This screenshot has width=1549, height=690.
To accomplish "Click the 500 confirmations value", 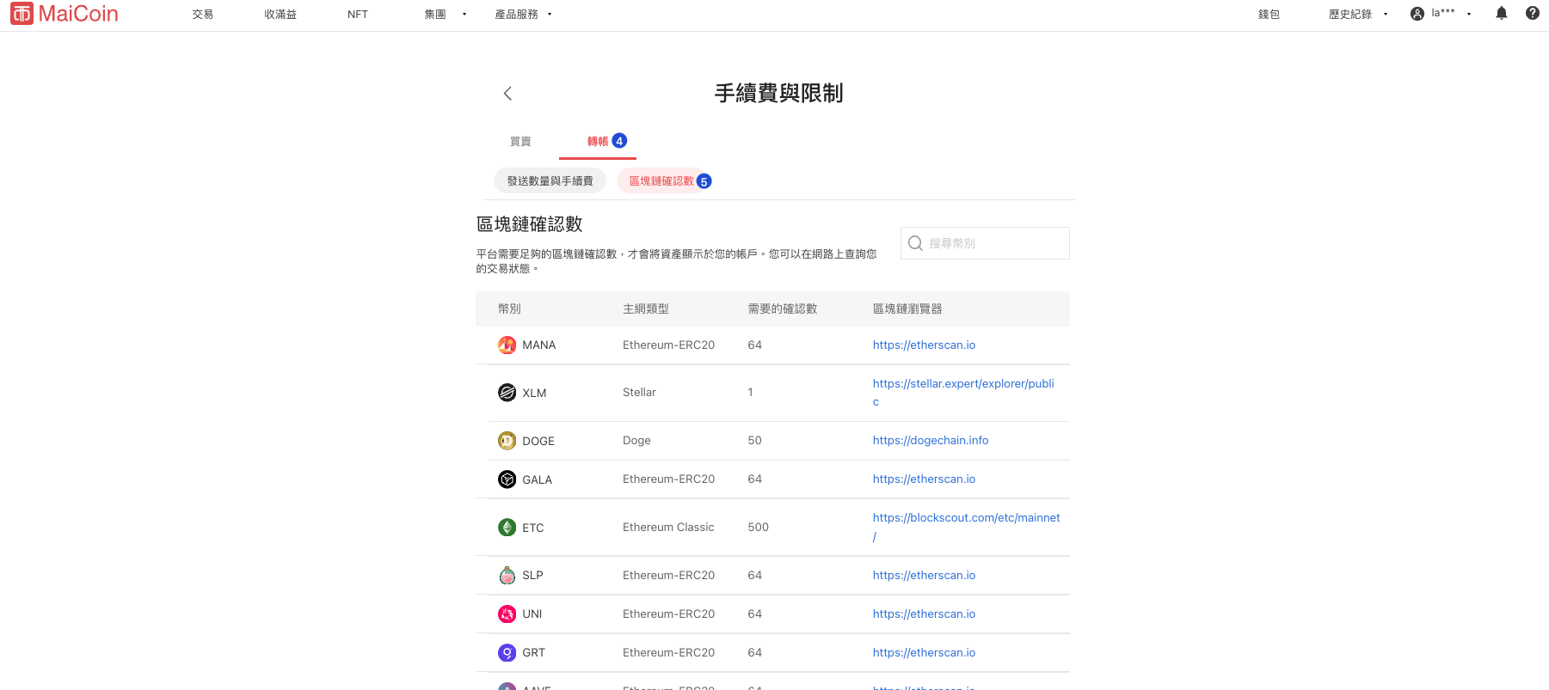I will click(758, 528).
